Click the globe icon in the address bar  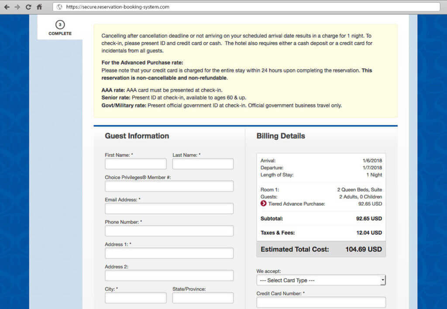59,7
